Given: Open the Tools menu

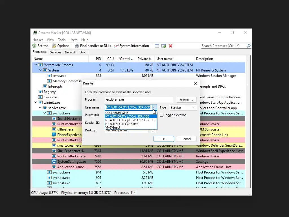Looking at the screenshot, I should pos(62,40).
